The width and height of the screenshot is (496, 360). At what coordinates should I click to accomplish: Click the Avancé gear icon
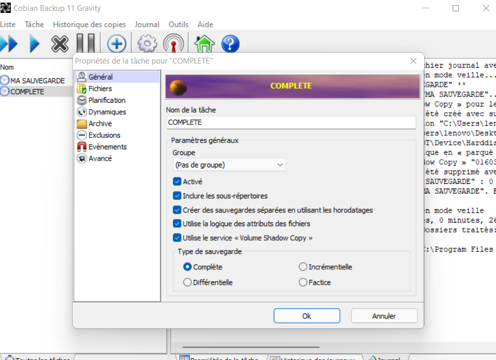click(82, 158)
